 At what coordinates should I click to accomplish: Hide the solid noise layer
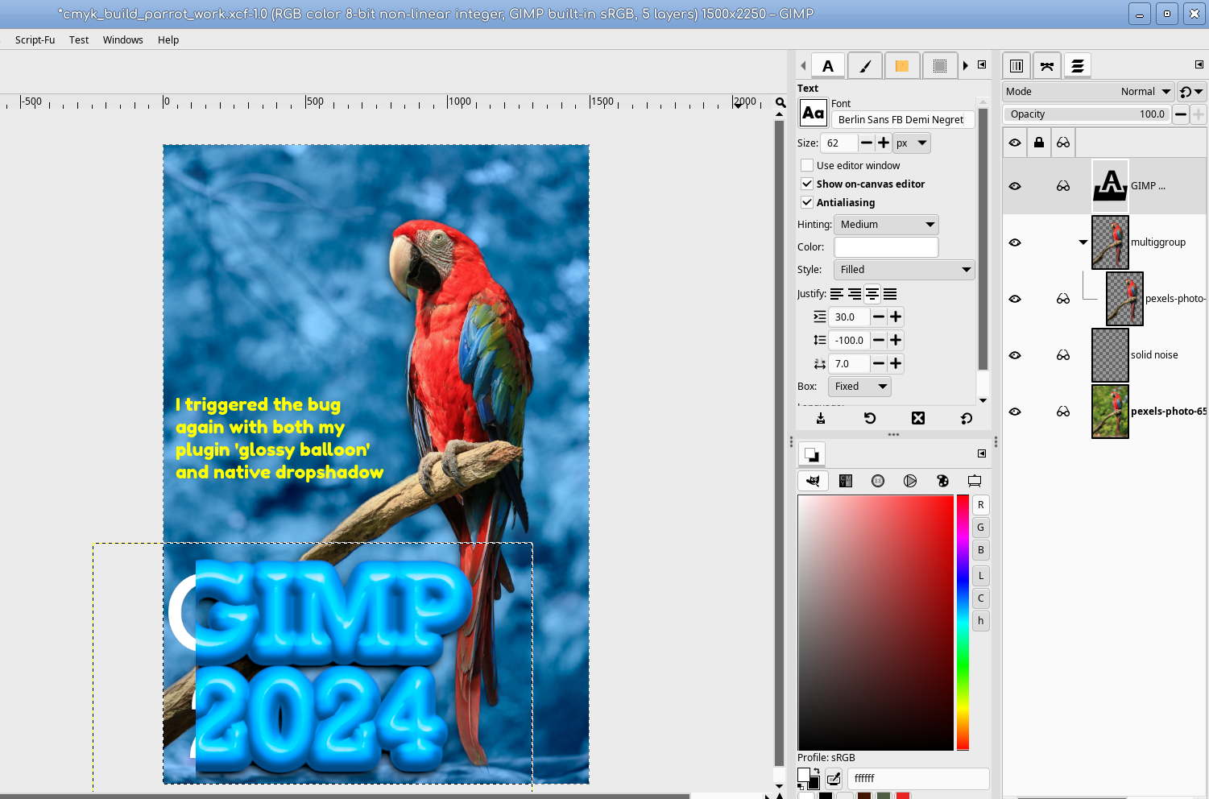pyautogui.click(x=1015, y=355)
